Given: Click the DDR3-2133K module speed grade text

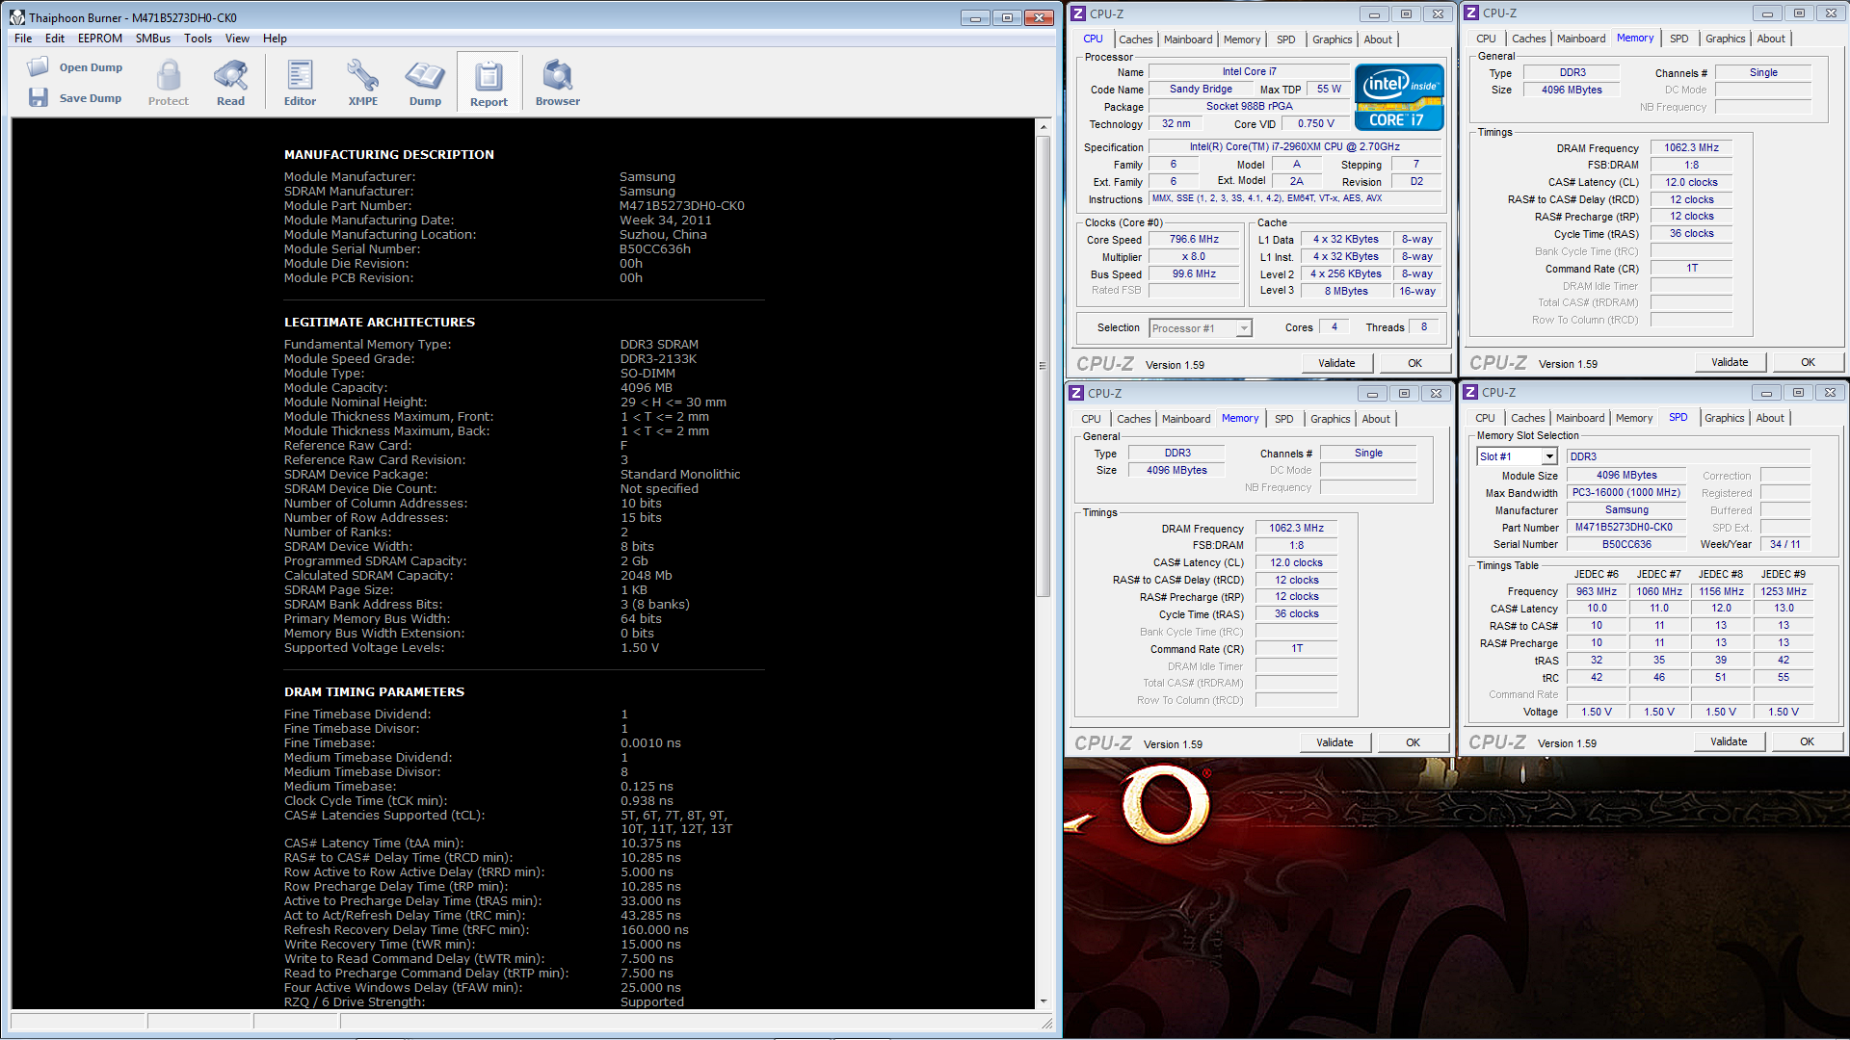Looking at the screenshot, I should tap(658, 358).
